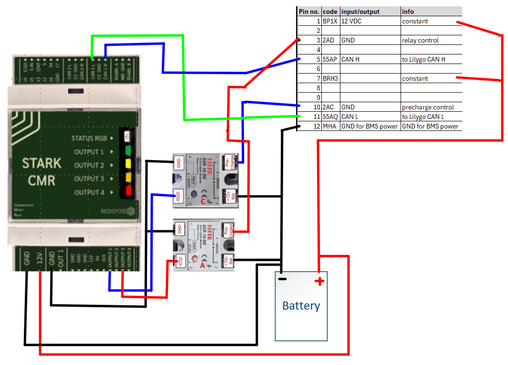The image size is (508, 365).
Task: Select the "OUT 1" bottom terminal label
Action: point(60,258)
